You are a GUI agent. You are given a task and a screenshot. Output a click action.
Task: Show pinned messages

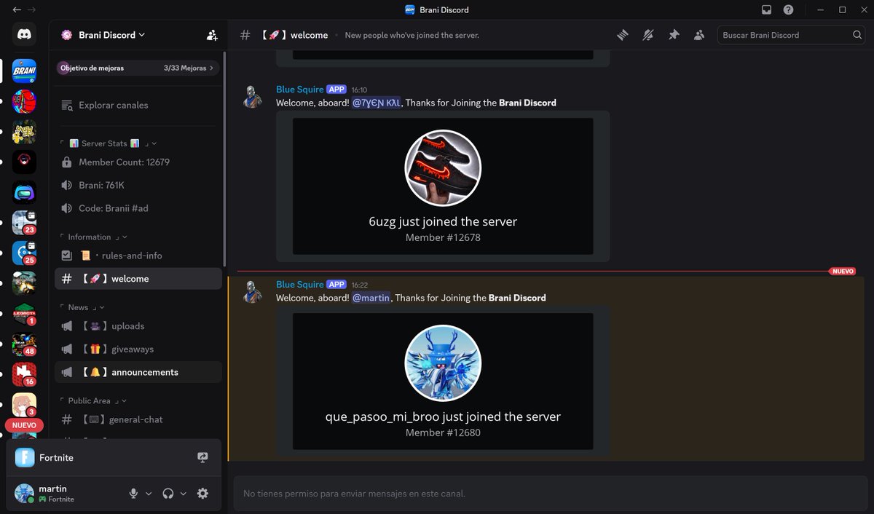pyautogui.click(x=674, y=35)
